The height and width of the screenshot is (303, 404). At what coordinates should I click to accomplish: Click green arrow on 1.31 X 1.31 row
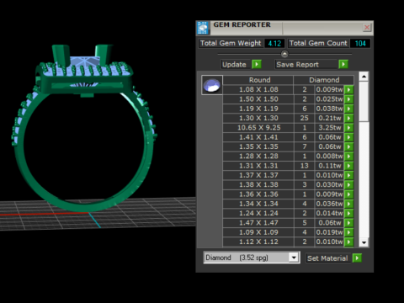[x=348, y=166]
